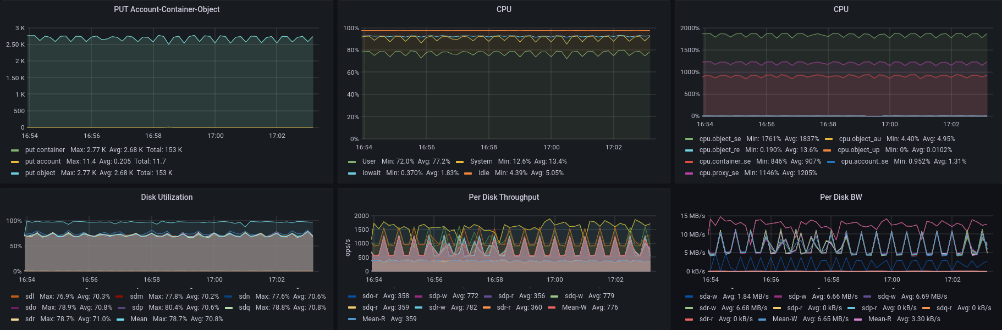Screen dimensions: 1002x330
Task: Click the Iowait legend color icon
Action: 352,174
